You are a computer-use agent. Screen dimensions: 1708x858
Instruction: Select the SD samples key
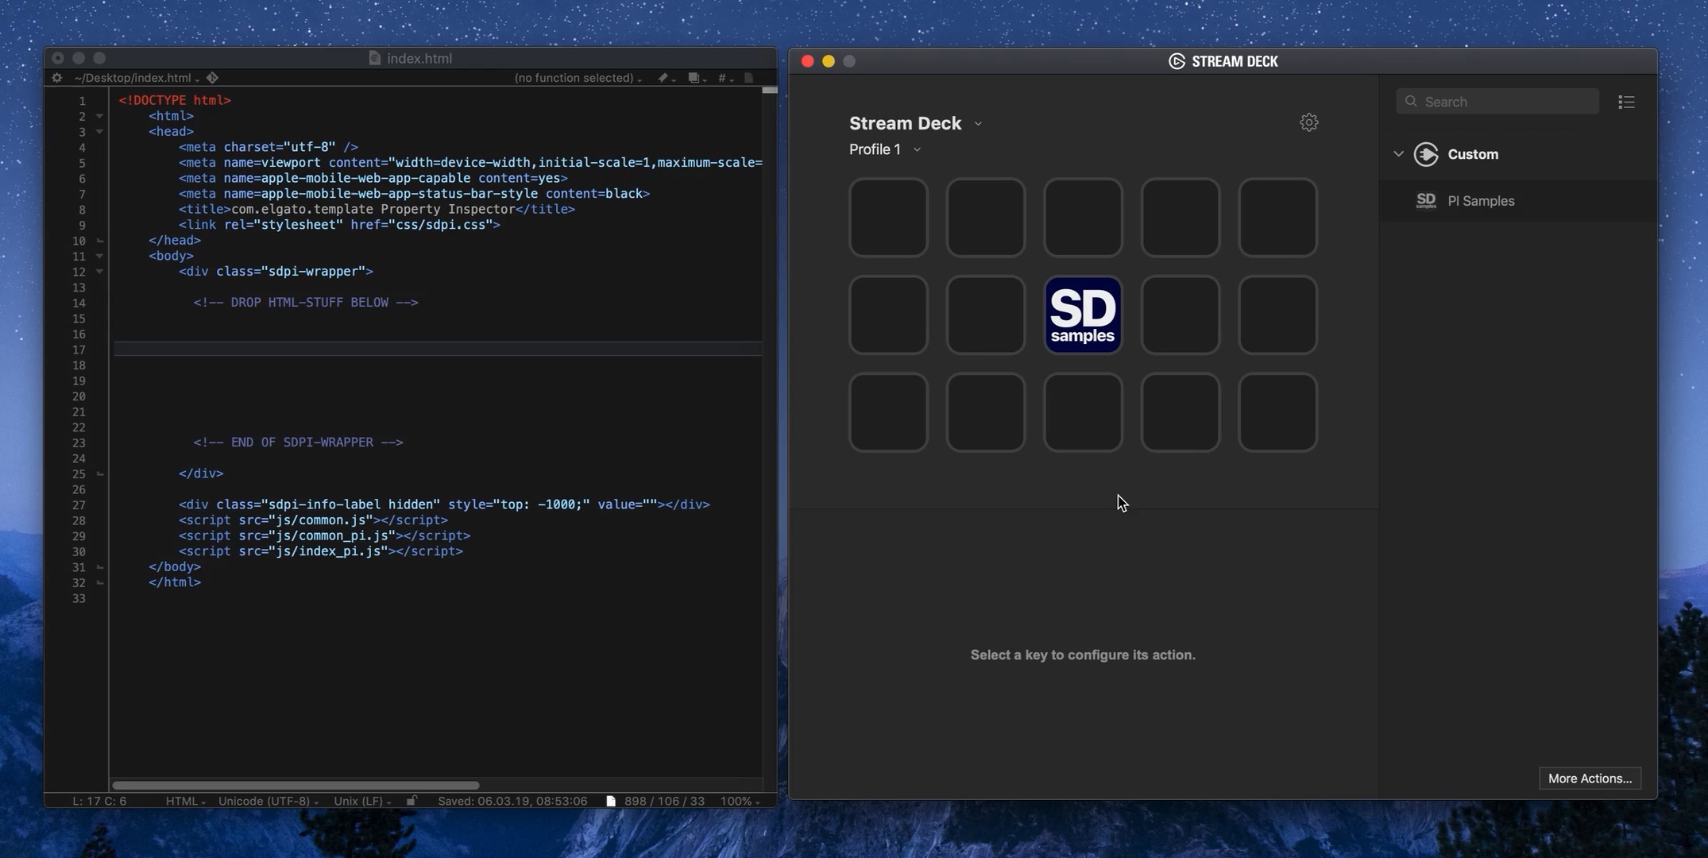[x=1083, y=315]
